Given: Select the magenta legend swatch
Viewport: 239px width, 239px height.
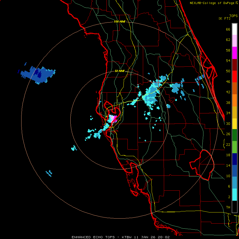Looking at the screenshot, I should tap(234, 53).
